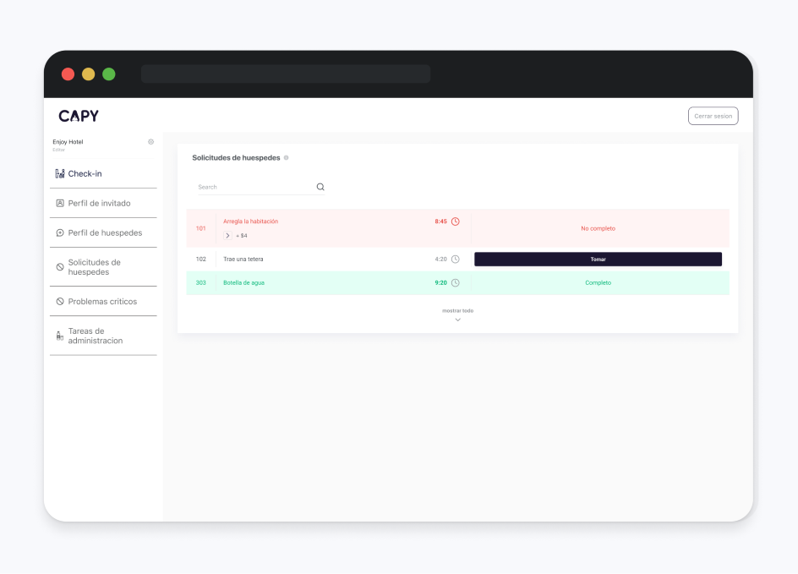Image resolution: width=798 pixels, height=574 pixels.
Task: Click the clock icon next to 4:20
Action: (456, 259)
